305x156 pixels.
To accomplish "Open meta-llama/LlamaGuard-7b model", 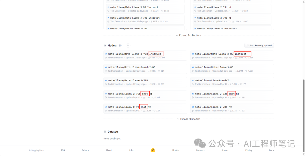I will coord(232,82).
